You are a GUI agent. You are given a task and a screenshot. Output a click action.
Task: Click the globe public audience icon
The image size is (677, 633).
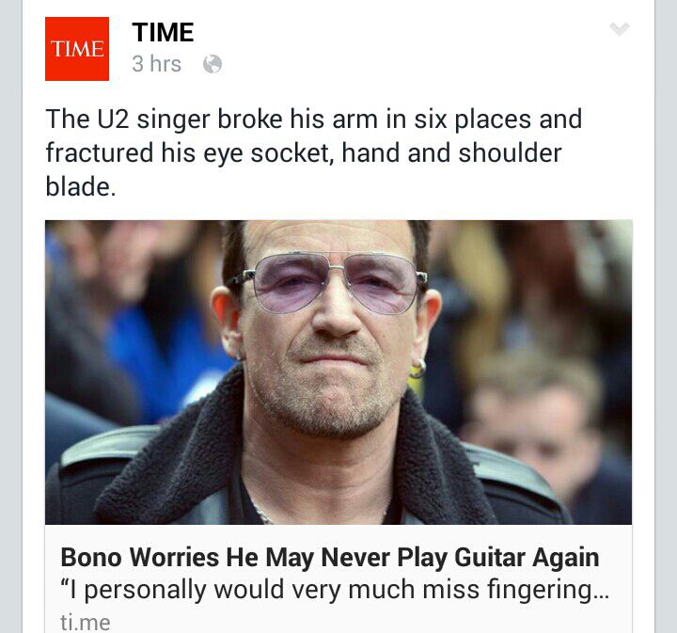(213, 64)
